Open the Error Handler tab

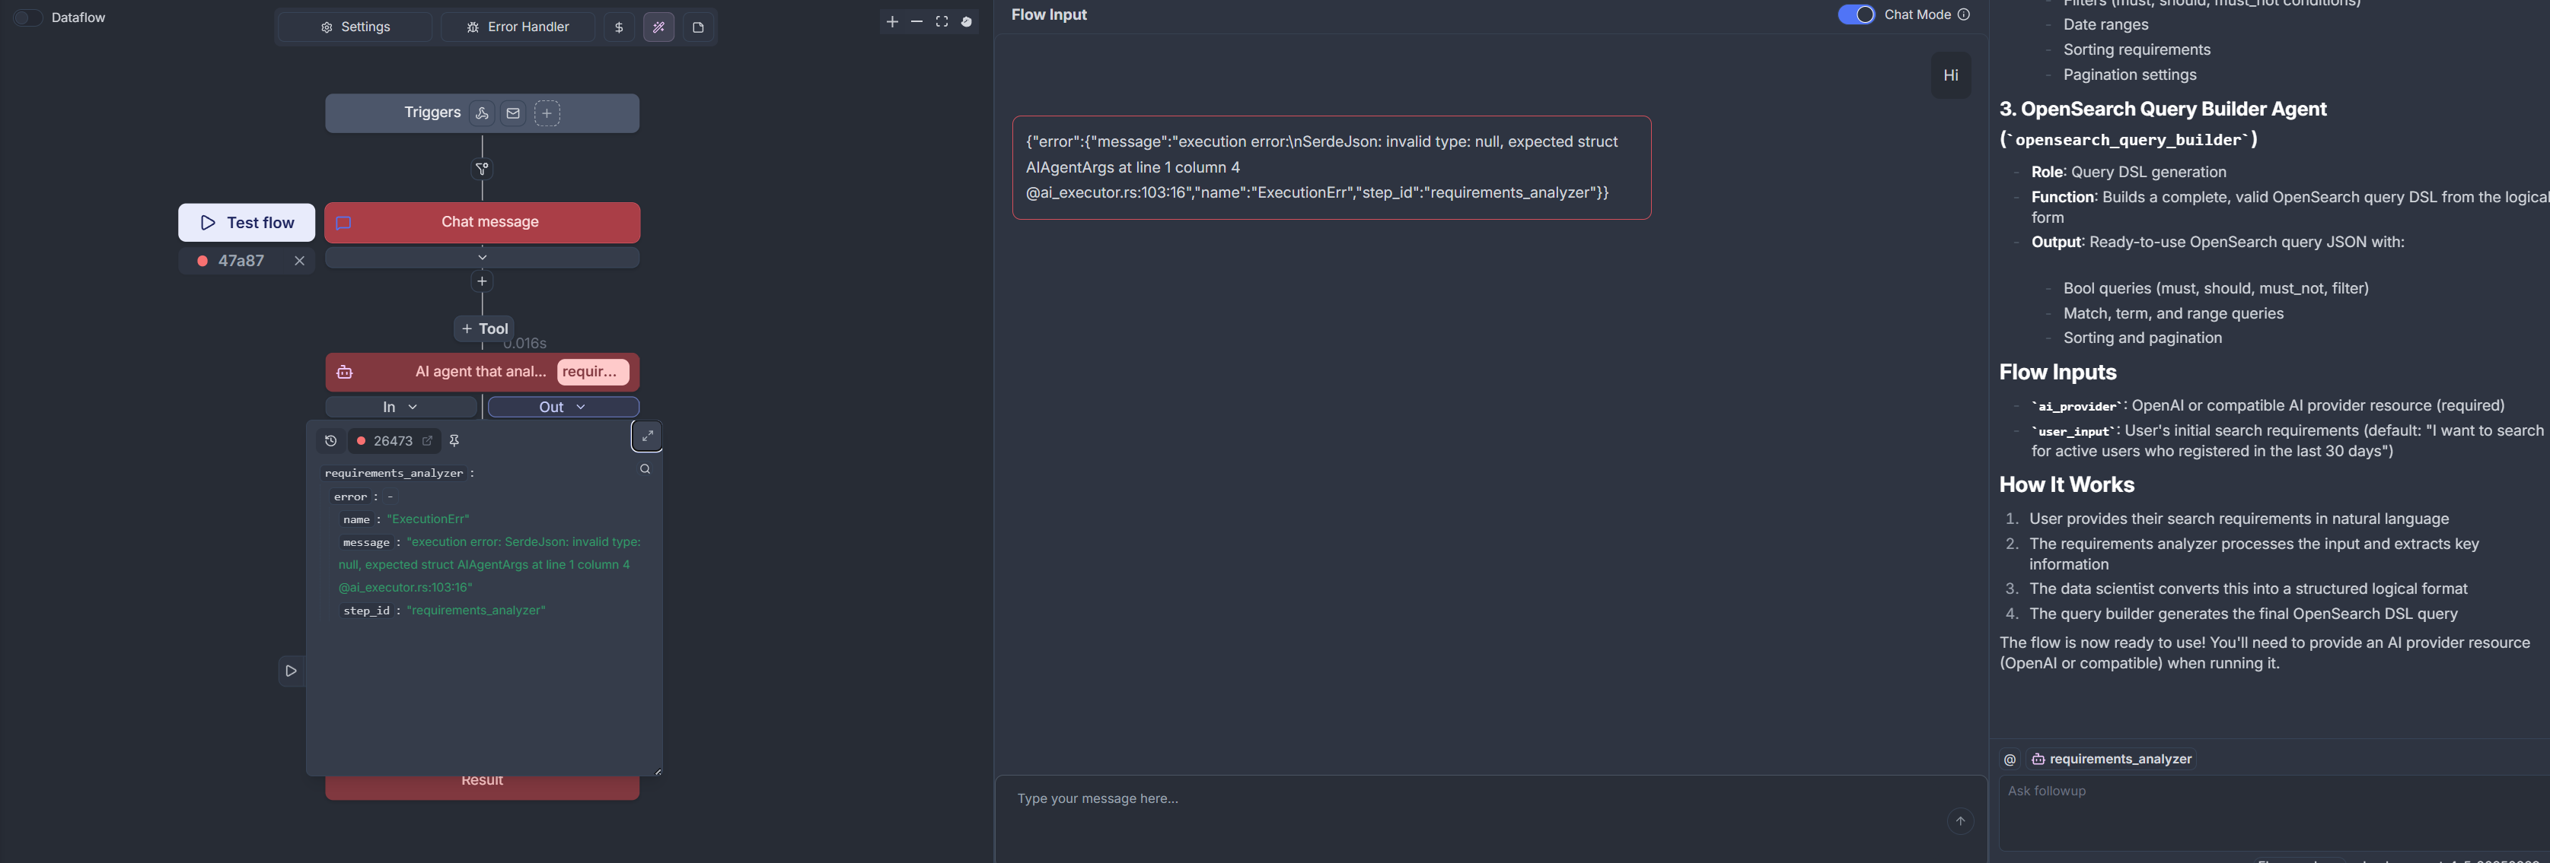point(518,27)
